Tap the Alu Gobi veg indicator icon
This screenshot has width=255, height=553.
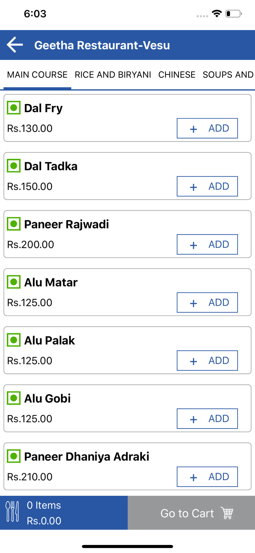pyautogui.click(x=14, y=398)
